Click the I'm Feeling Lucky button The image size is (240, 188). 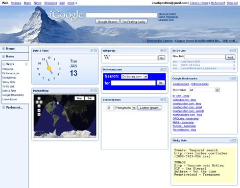click(134, 22)
